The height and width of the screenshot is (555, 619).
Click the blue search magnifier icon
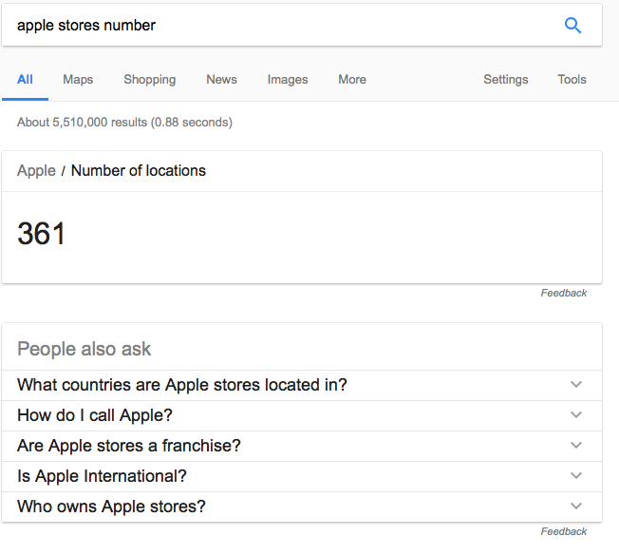[x=572, y=26]
